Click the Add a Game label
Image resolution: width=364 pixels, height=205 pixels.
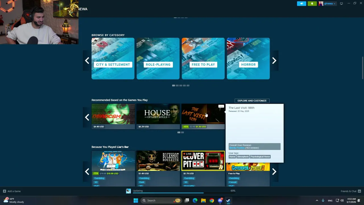click(x=14, y=191)
